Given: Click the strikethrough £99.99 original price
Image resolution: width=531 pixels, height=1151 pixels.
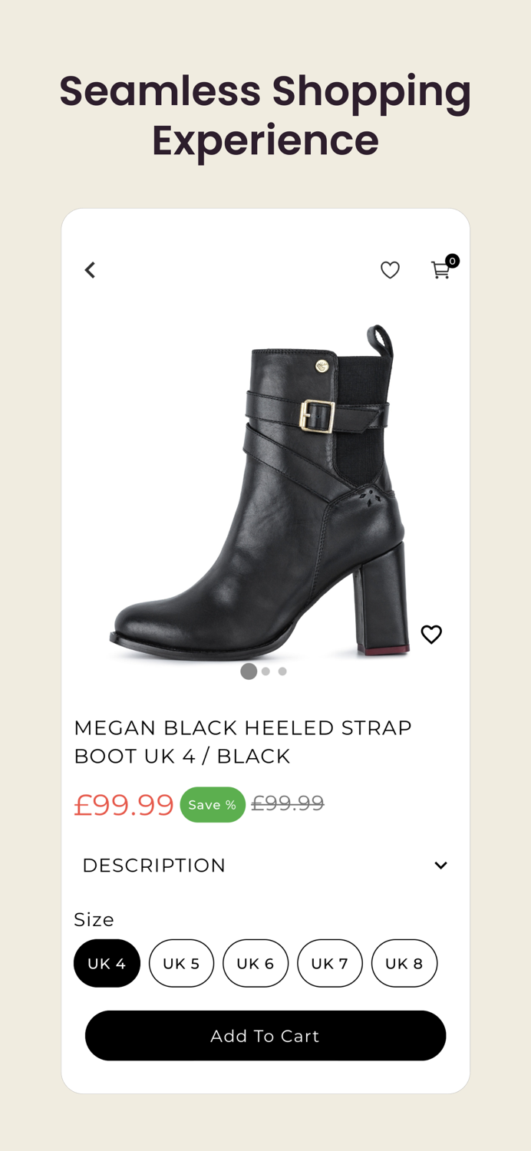Looking at the screenshot, I should point(288,803).
